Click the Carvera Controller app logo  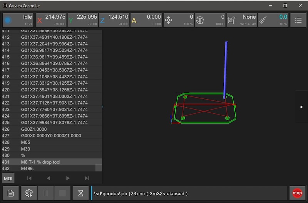tap(5, 6)
